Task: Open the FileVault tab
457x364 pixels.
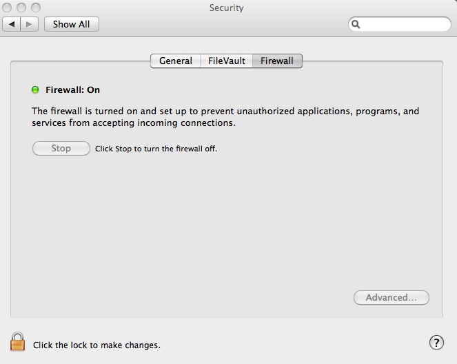Action: tap(227, 61)
